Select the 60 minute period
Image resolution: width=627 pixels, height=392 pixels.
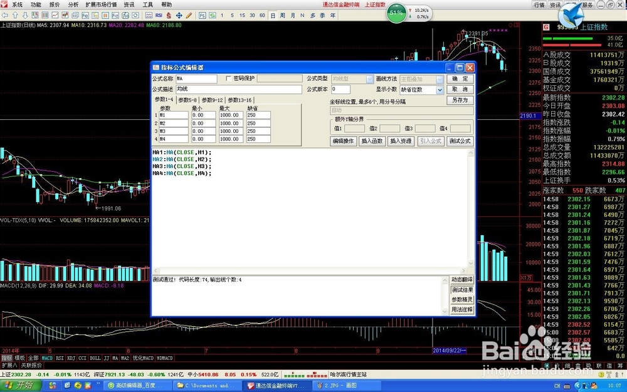(x=262, y=15)
